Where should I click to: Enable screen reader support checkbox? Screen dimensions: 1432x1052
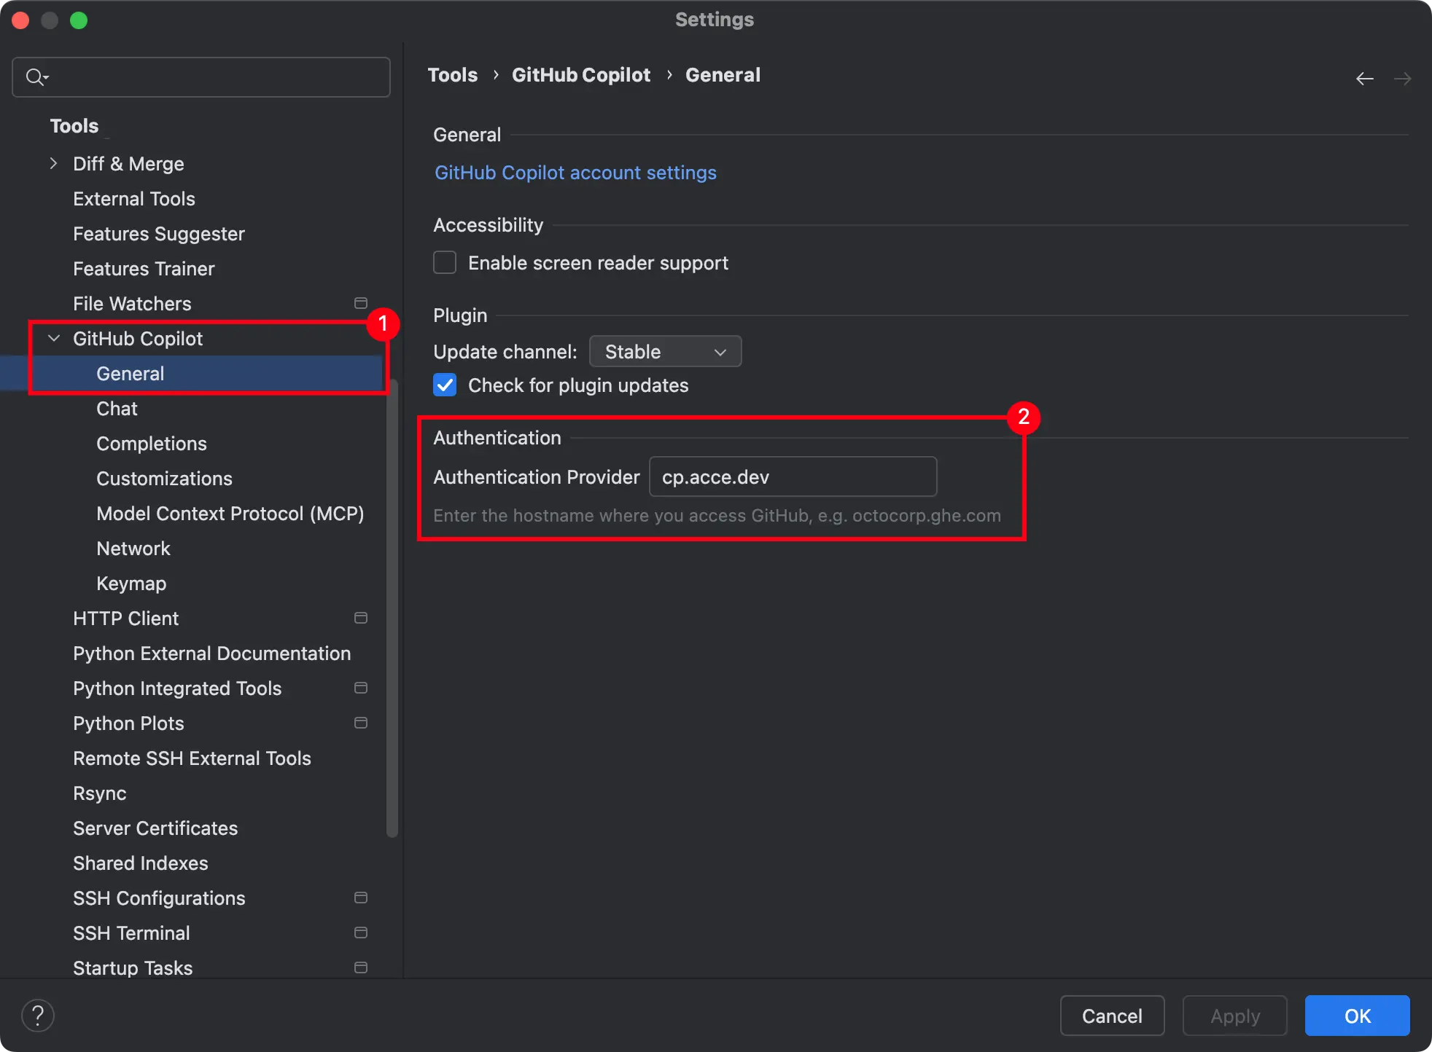445,262
